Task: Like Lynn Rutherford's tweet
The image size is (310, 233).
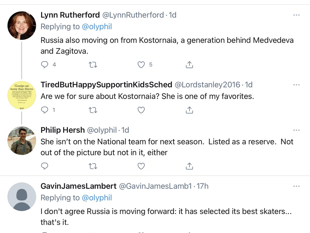Action: (x=141, y=65)
